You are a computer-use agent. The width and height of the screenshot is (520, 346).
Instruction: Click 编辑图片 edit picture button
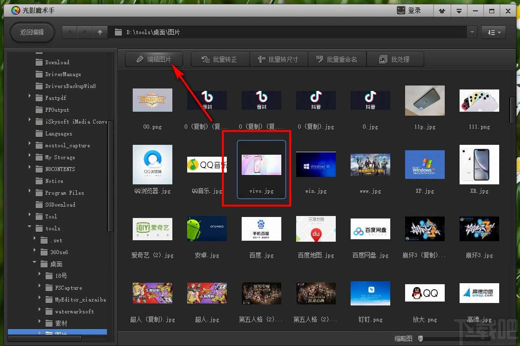tap(154, 60)
